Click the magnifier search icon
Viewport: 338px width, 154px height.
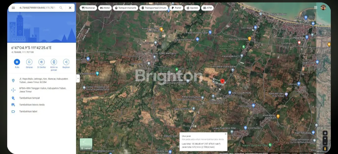pyautogui.click(x=61, y=8)
